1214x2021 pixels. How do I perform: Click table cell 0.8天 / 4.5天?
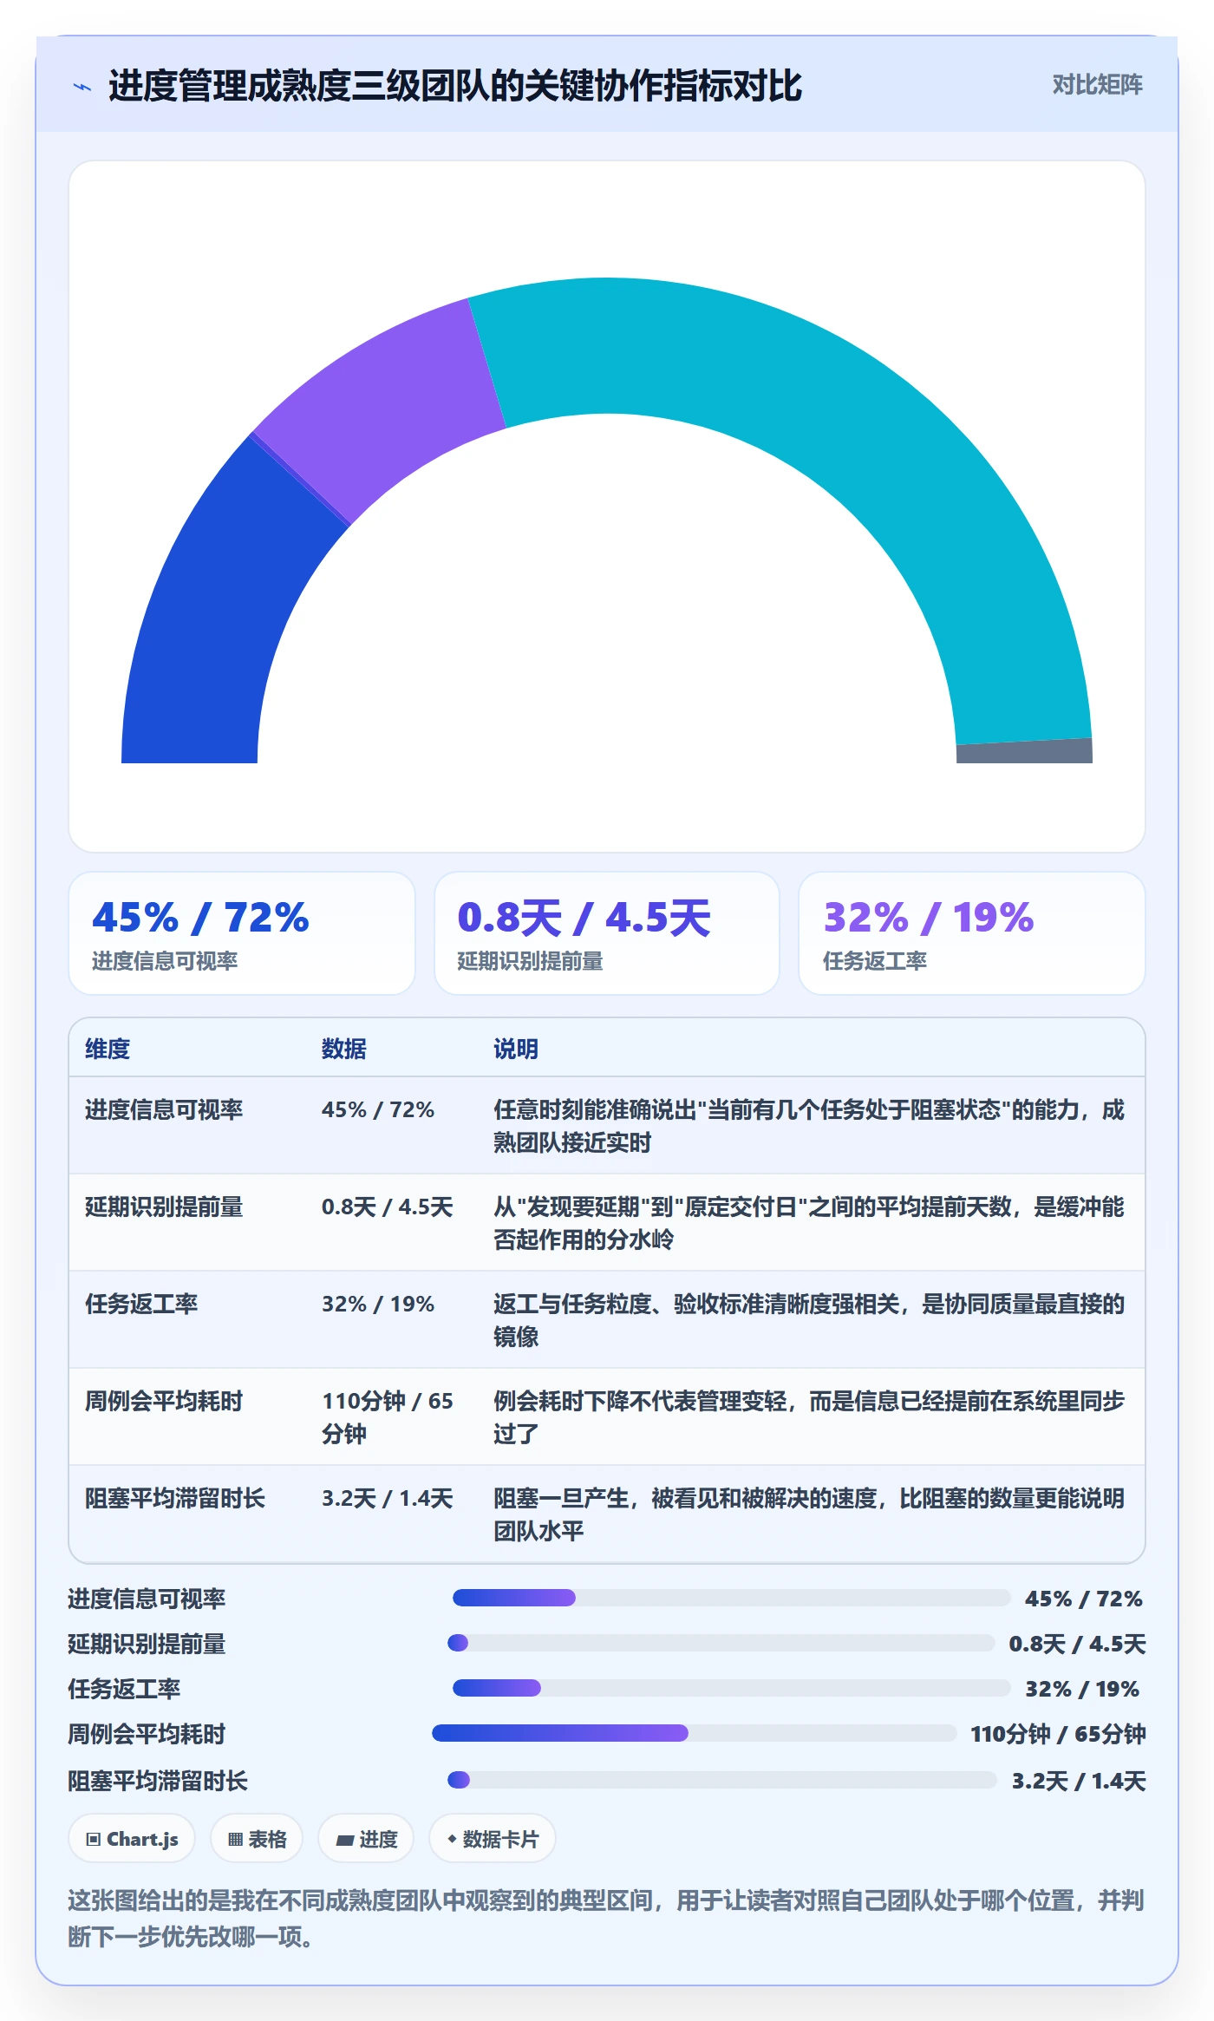pos(388,1207)
